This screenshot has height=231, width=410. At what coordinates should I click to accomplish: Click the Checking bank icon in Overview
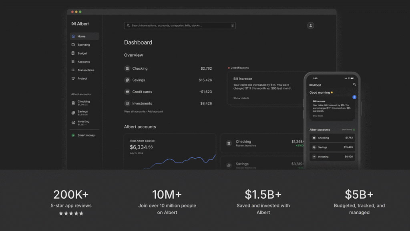[x=127, y=68]
